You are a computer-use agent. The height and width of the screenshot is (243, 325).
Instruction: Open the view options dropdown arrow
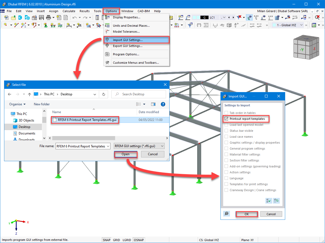pos(144,104)
